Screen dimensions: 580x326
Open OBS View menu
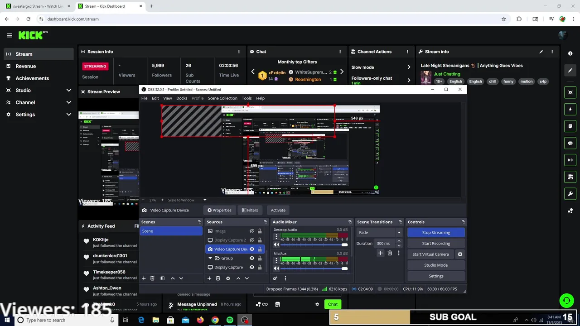tap(168, 98)
